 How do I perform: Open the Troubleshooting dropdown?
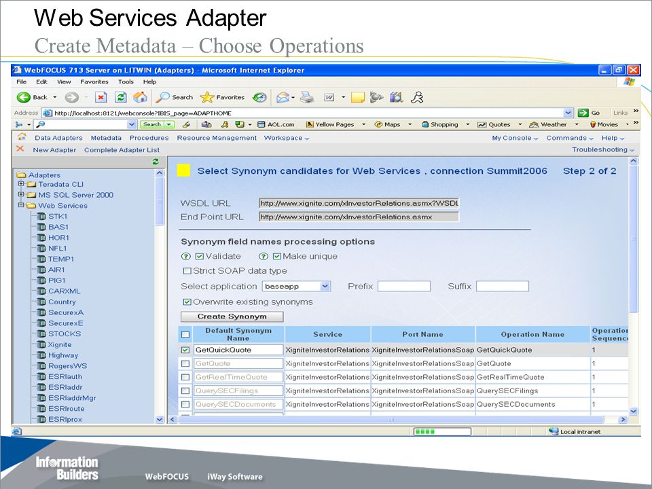603,149
